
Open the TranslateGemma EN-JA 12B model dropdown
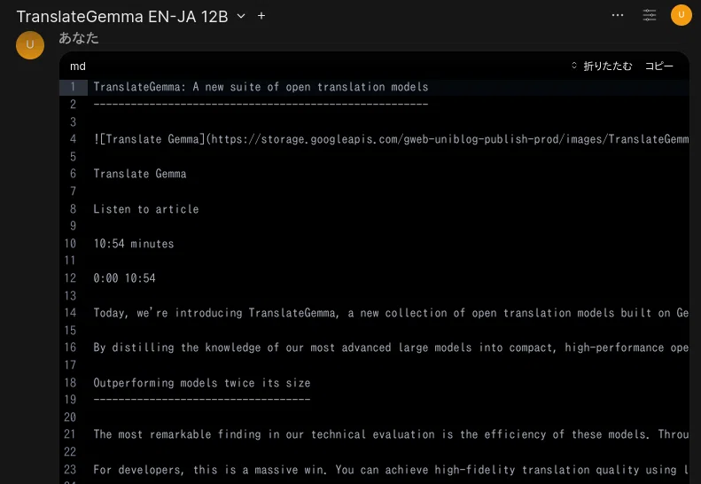pyautogui.click(x=241, y=16)
